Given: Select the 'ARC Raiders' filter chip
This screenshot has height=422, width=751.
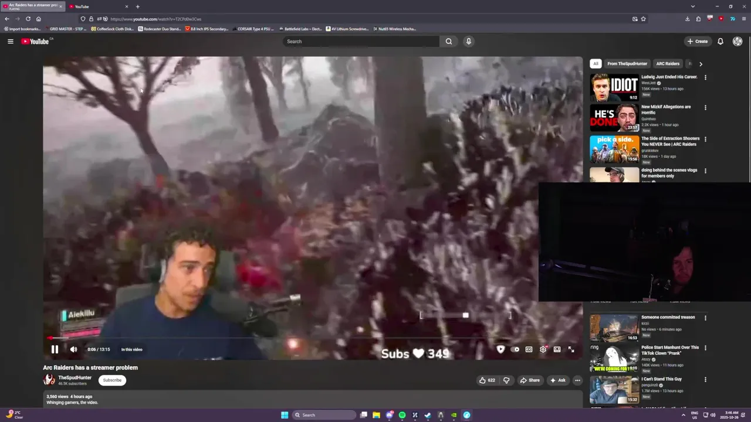Looking at the screenshot, I should [668, 64].
